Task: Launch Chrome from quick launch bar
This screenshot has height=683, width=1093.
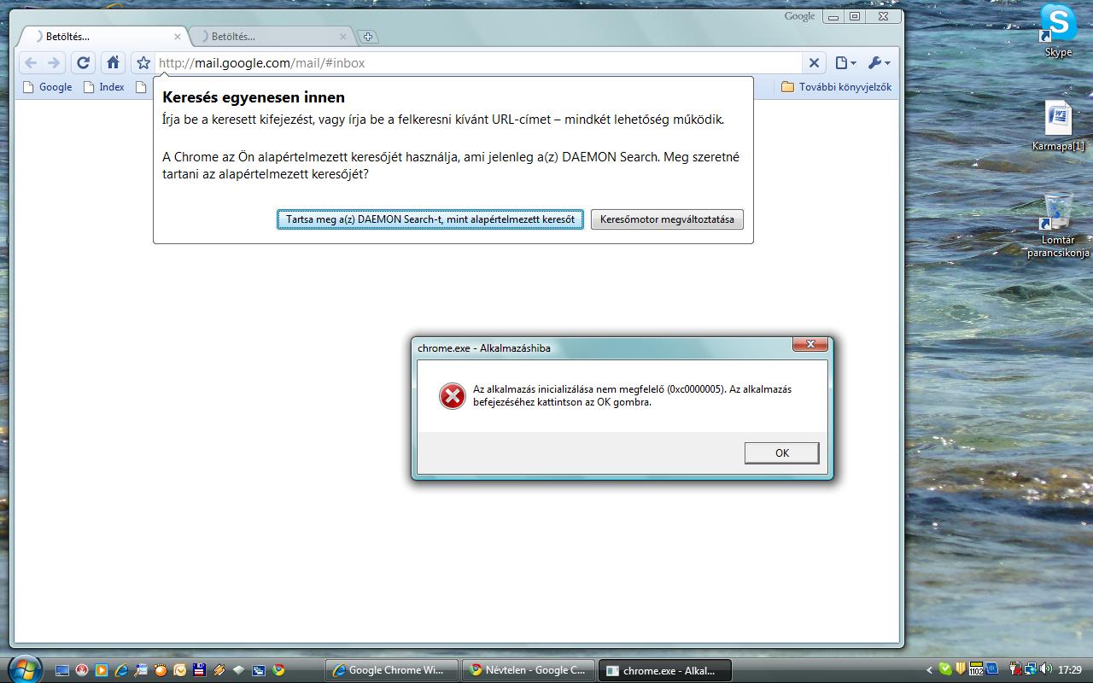Action: [x=278, y=670]
